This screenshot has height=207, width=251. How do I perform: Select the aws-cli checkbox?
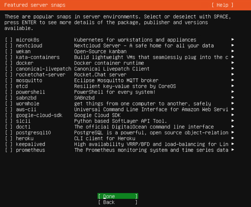click(x=9, y=109)
